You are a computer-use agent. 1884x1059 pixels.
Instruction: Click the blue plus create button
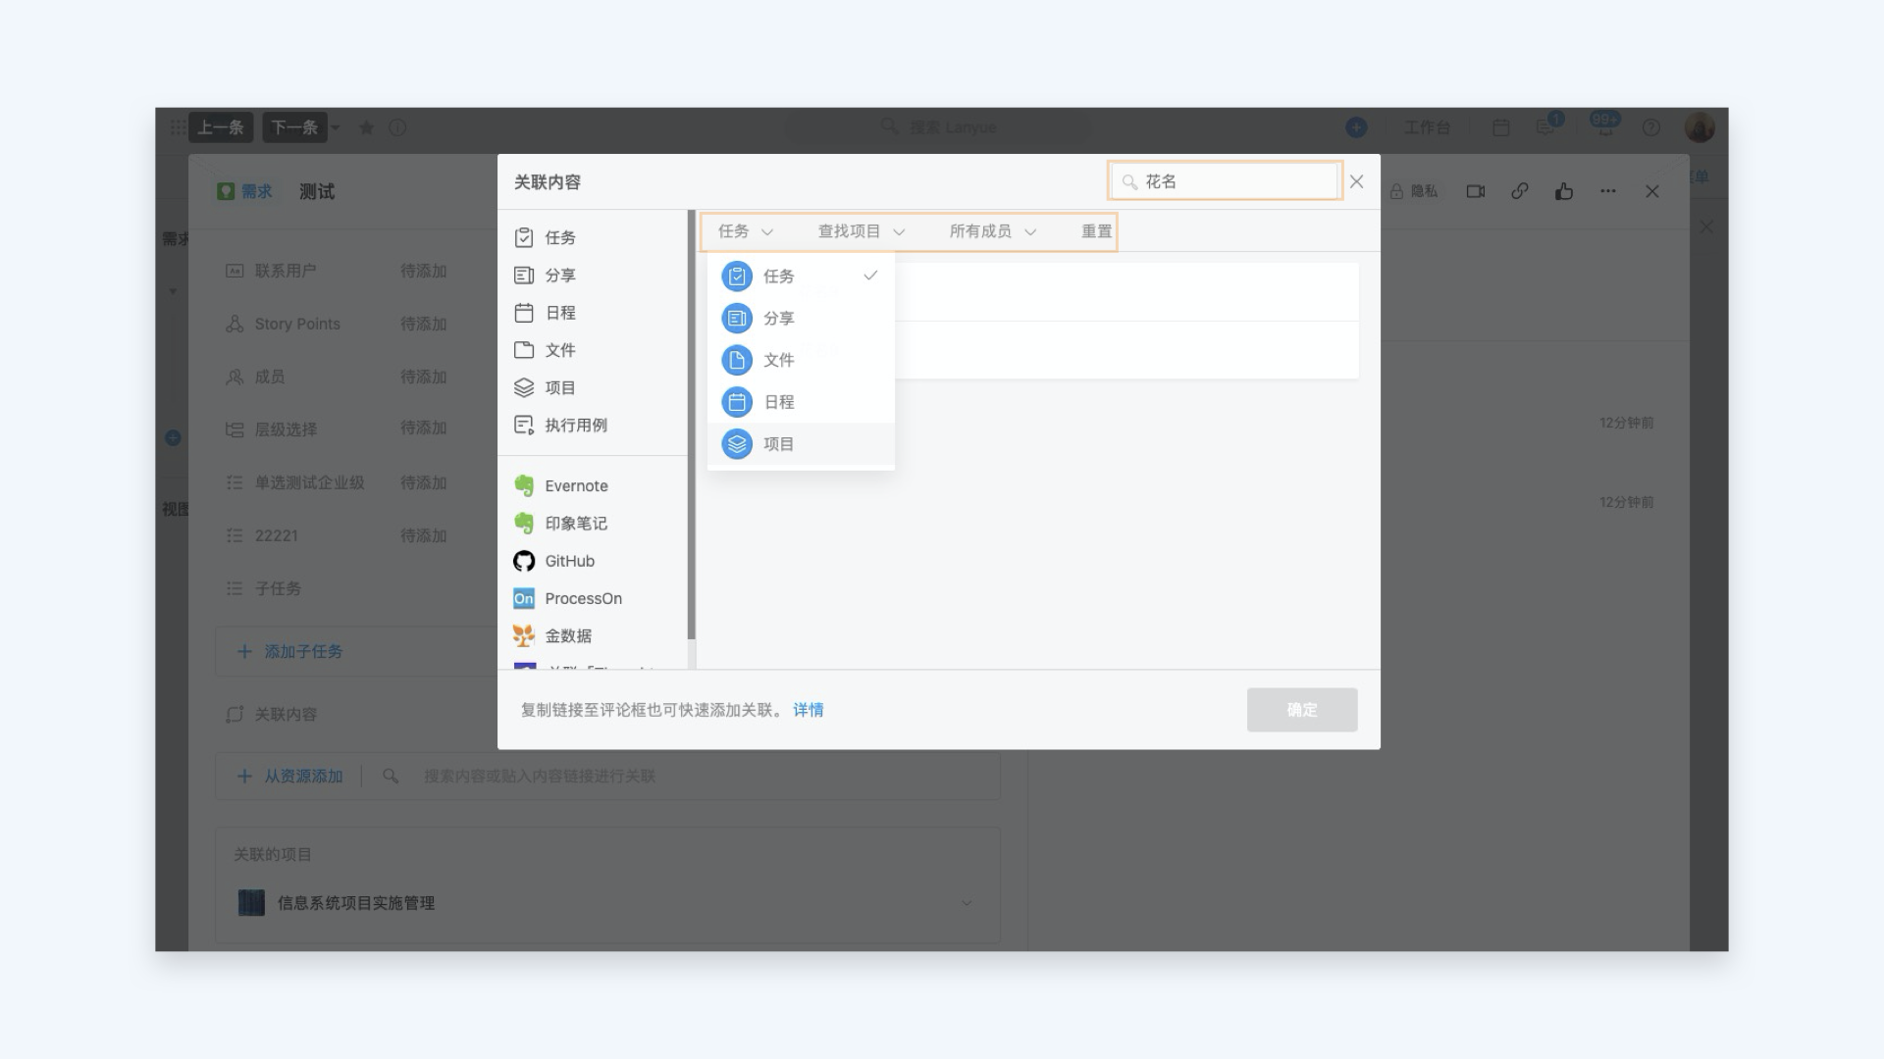point(1356,127)
